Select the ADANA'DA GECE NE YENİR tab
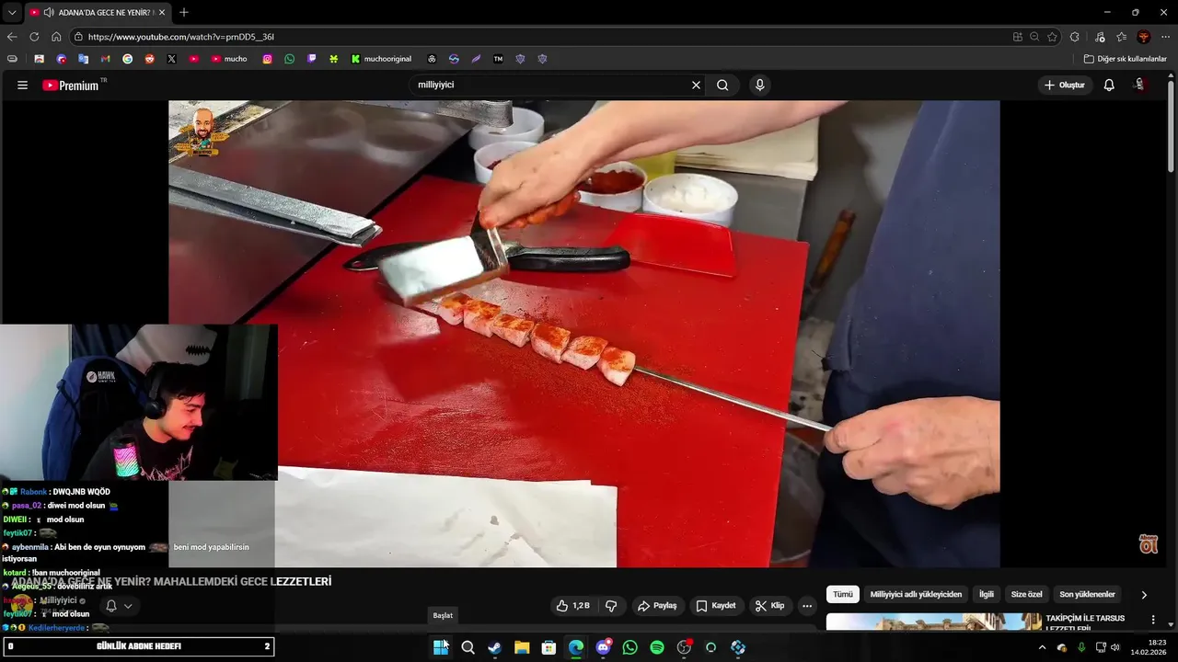 (97, 12)
